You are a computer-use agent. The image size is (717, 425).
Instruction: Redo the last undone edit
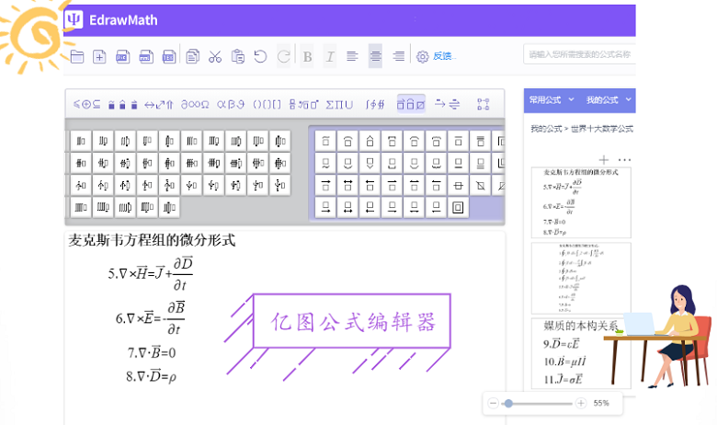[284, 56]
